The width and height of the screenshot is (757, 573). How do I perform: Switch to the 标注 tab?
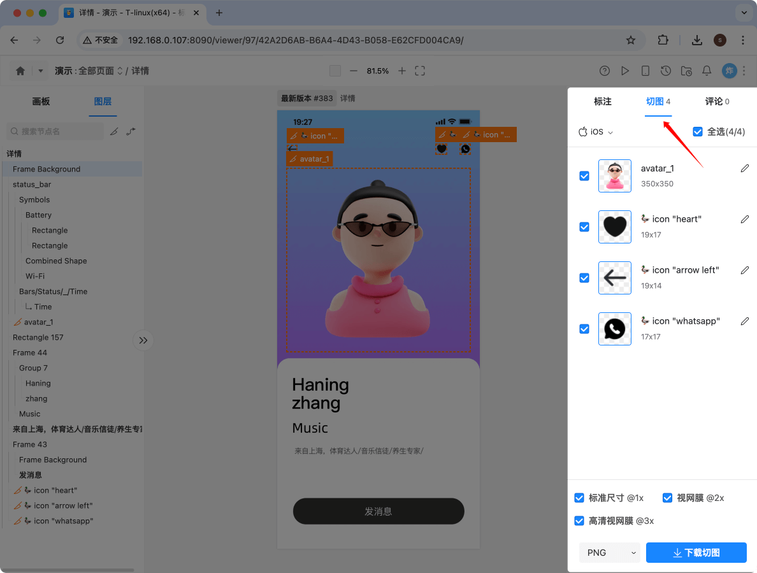pyautogui.click(x=603, y=101)
